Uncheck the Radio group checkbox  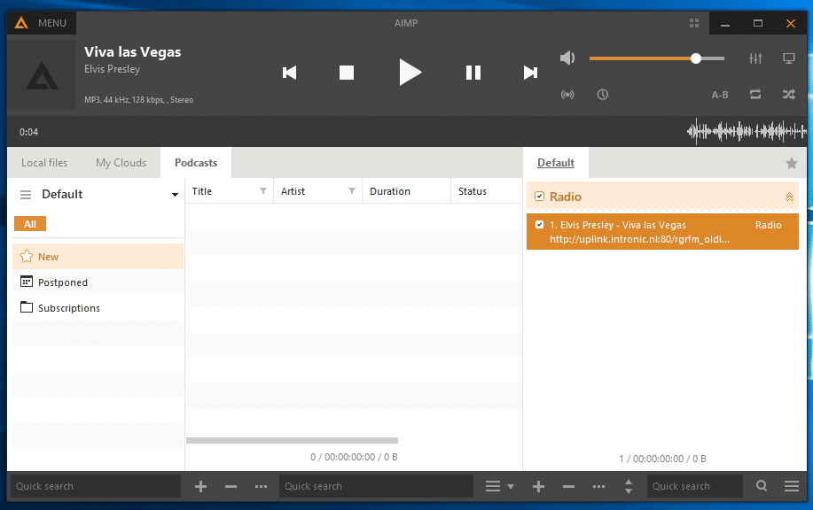point(539,197)
